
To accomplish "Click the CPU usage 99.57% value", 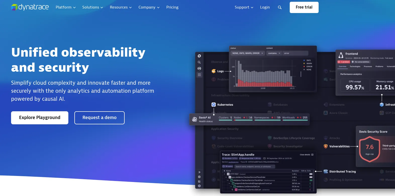I will [x=355, y=87].
